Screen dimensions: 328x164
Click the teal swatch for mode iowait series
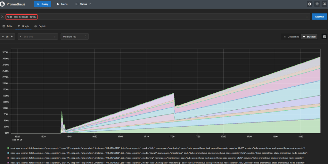click(8, 153)
